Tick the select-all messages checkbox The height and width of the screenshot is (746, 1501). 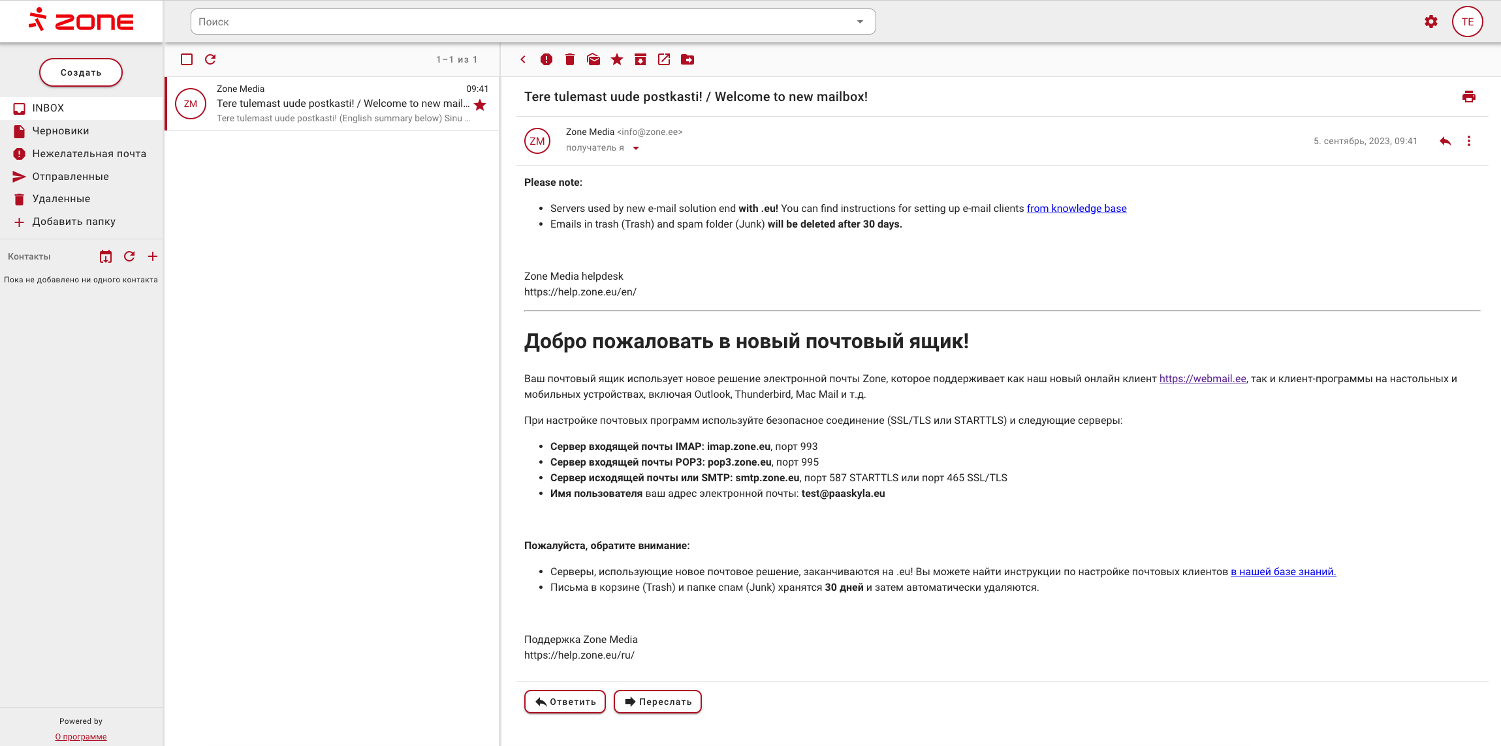point(187,59)
